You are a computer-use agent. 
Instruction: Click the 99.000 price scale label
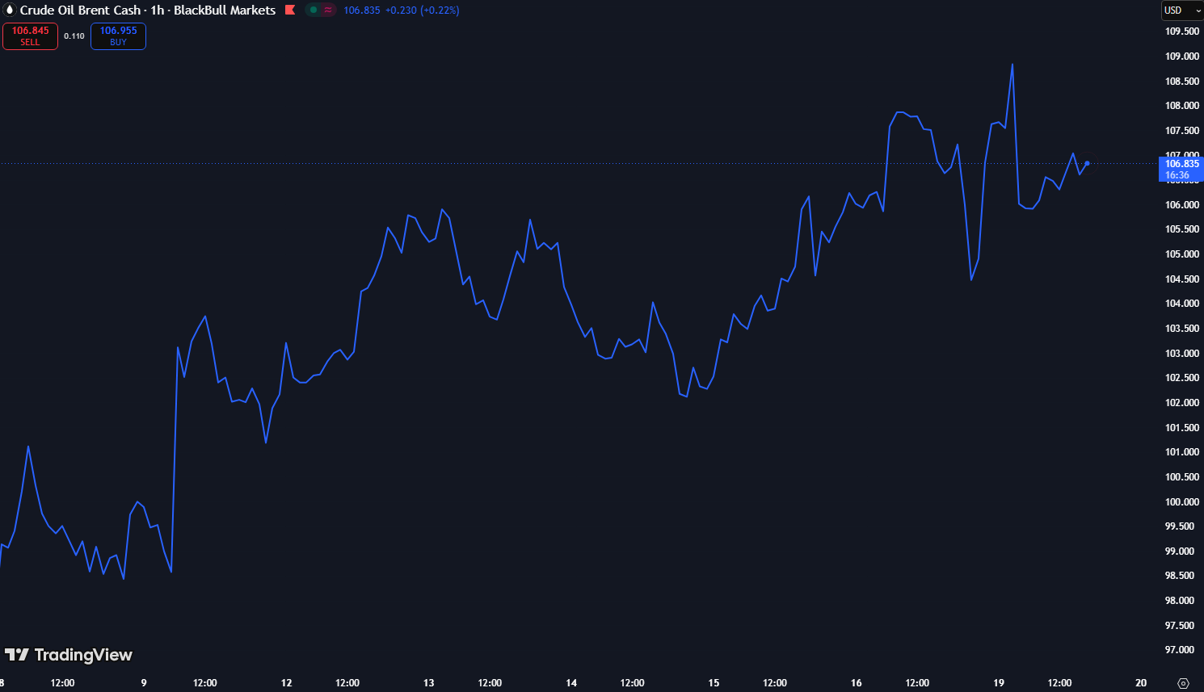pos(1180,552)
